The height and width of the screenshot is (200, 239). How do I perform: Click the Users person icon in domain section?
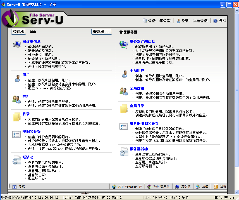18,78
